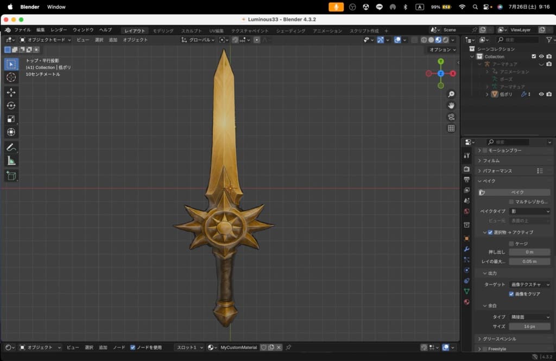Toggle orthographic grid view gizmo icon
The height and width of the screenshot is (361, 556).
point(451,128)
